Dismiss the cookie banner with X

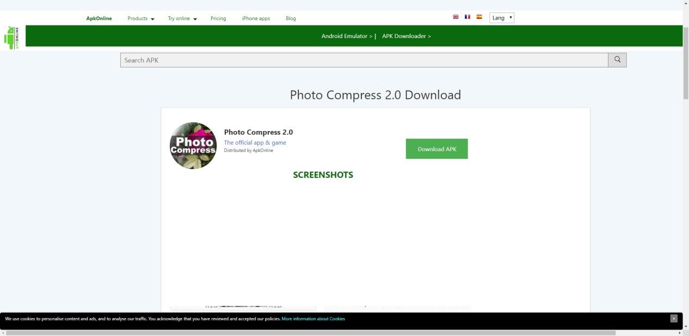click(x=674, y=319)
